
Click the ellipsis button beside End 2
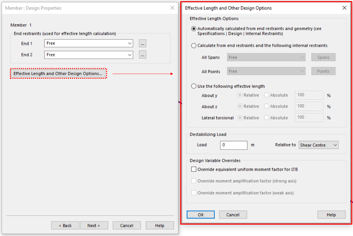pyautogui.click(x=142, y=55)
